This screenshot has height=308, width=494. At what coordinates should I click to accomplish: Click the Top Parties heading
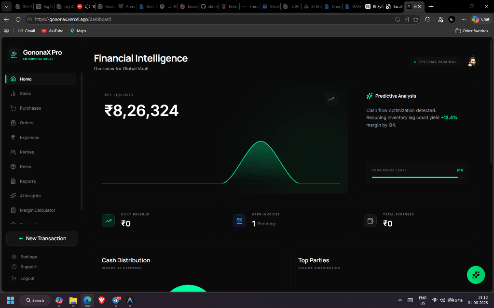314,260
